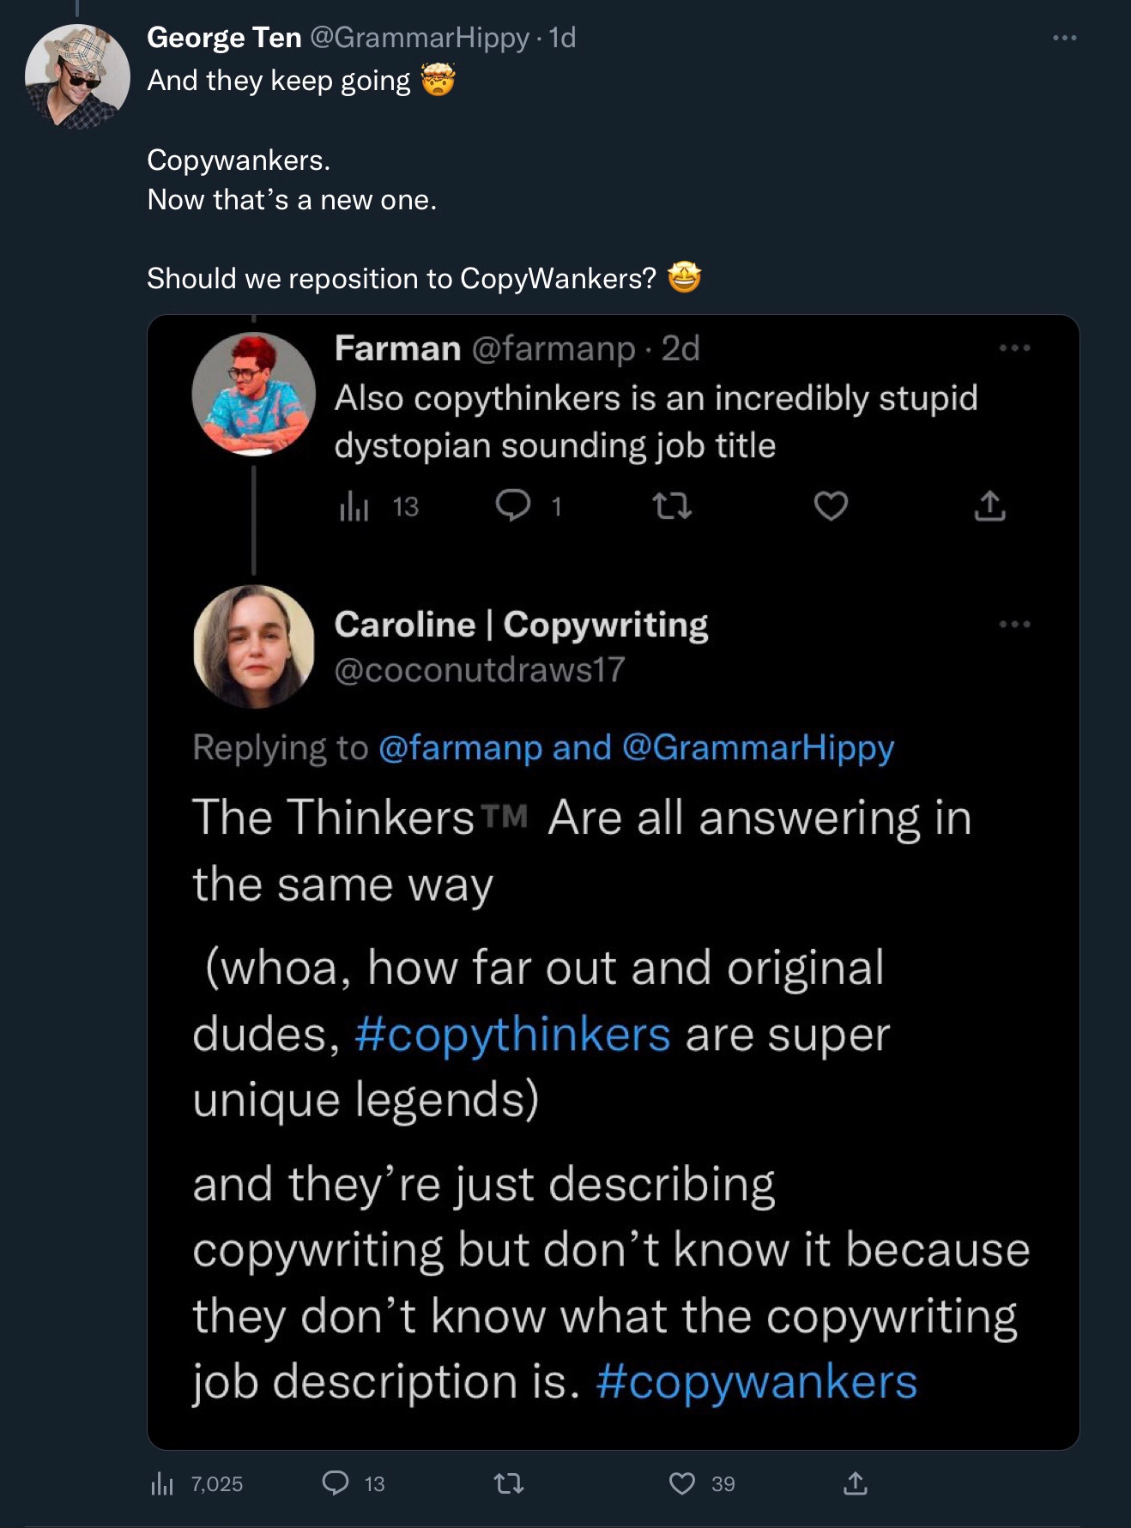The height and width of the screenshot is (1528, 1131).
Task: Open George Ten's profile name
Action: coord(224,38)
